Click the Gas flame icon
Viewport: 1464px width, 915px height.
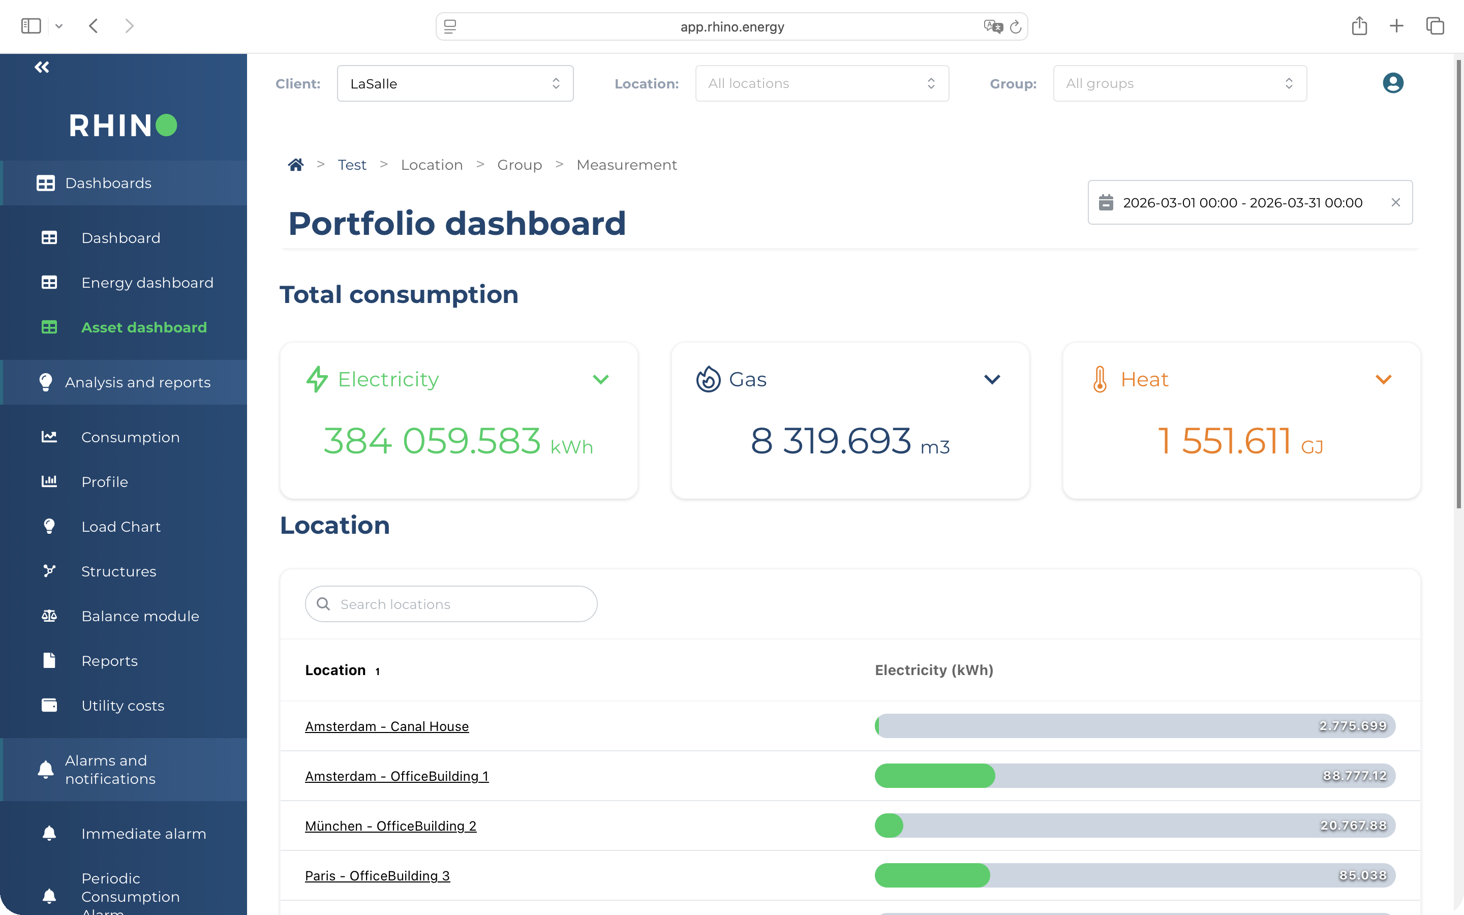click(x=708, y=379)
